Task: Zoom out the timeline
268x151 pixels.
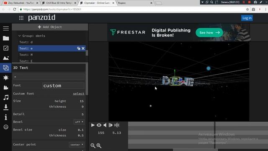Action: coord(93,146)
